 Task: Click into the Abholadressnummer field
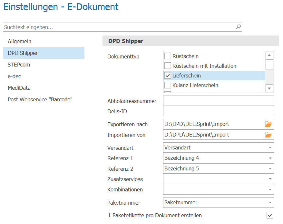pos(219,101)
